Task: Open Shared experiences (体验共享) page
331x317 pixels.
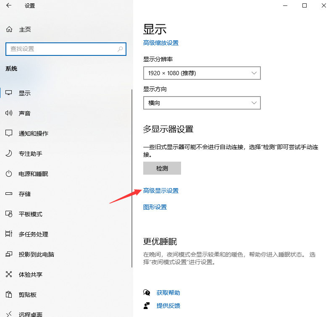Action: point(30,275)
